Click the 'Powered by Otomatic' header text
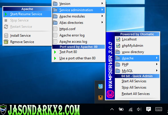Screen dimensions: 168x115 pos(137,34)
